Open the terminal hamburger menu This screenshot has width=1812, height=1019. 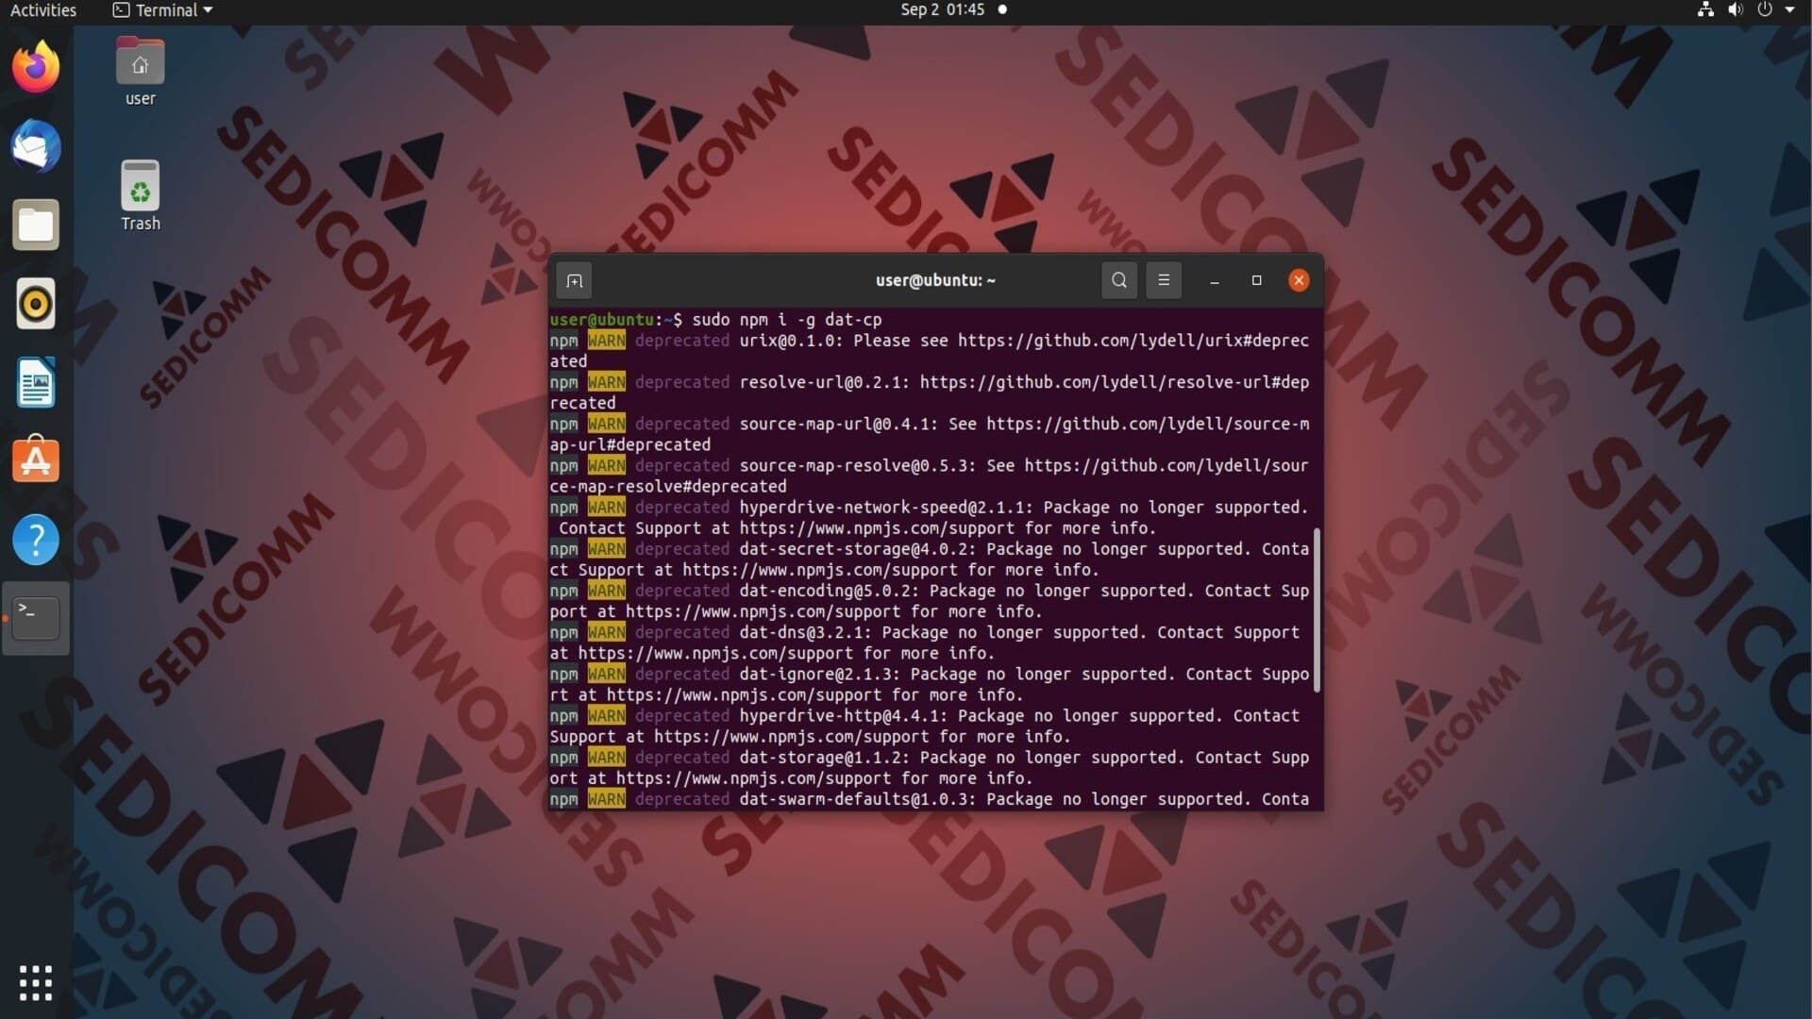click(x=1164, y=280)
